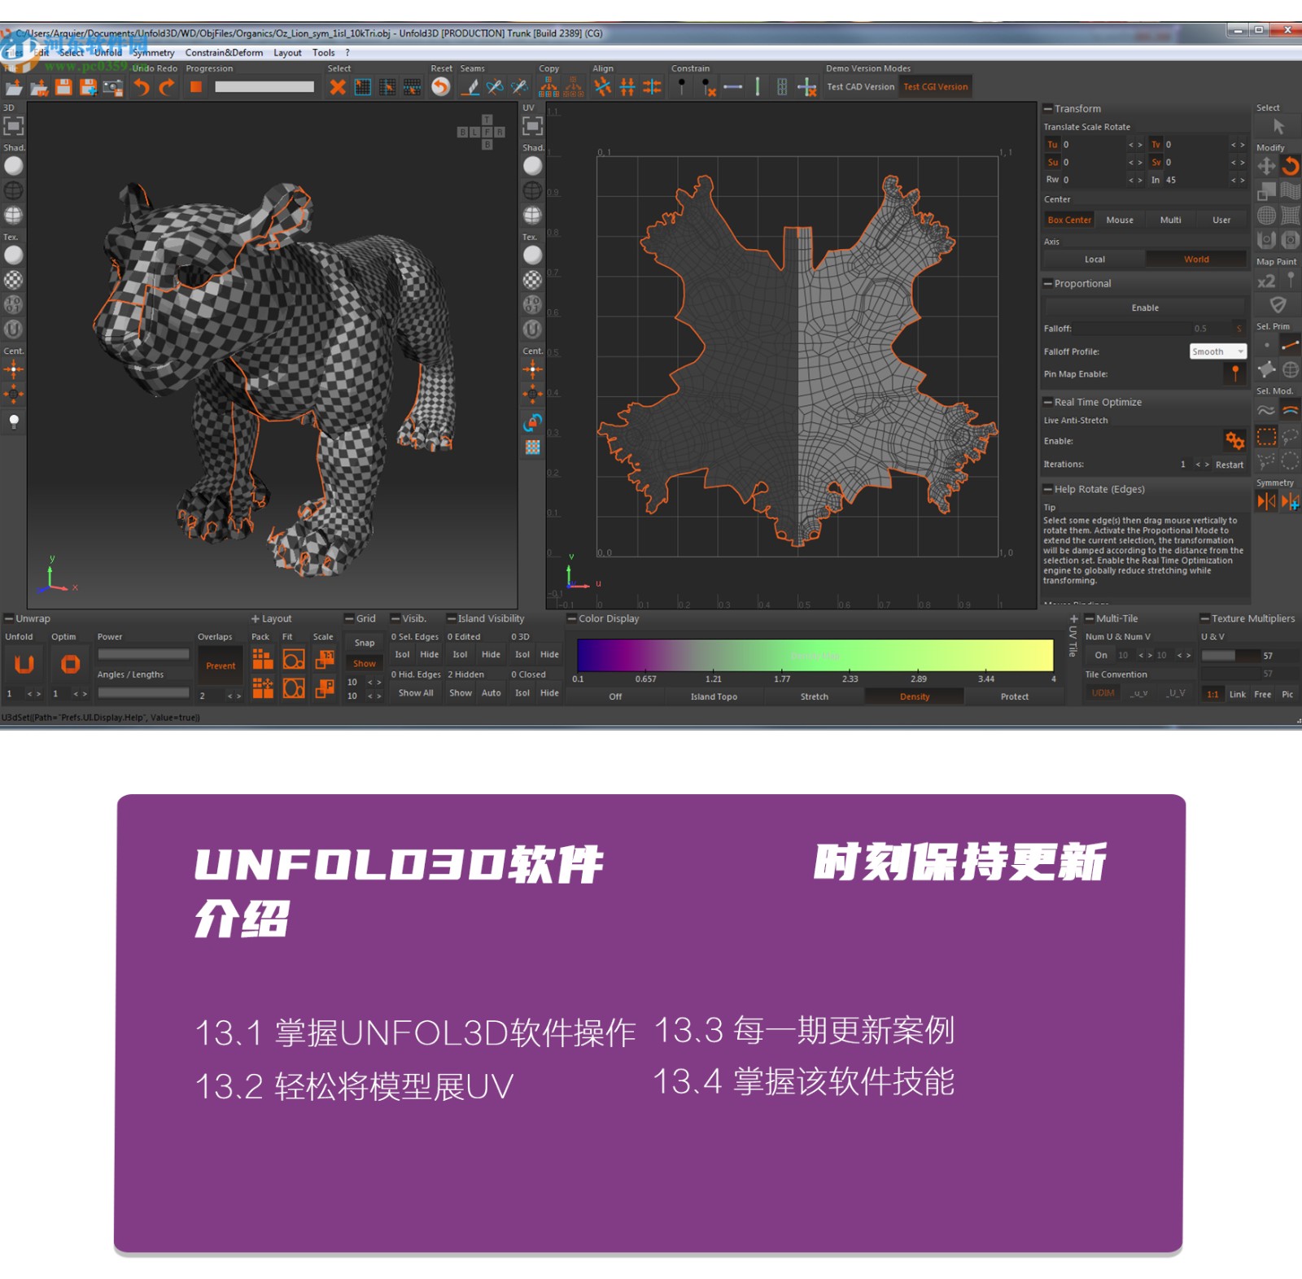Click the Undo arrow in toolbar
Screen dimensions: 1302x1279
pyautogui.click(x=142, y=87)
